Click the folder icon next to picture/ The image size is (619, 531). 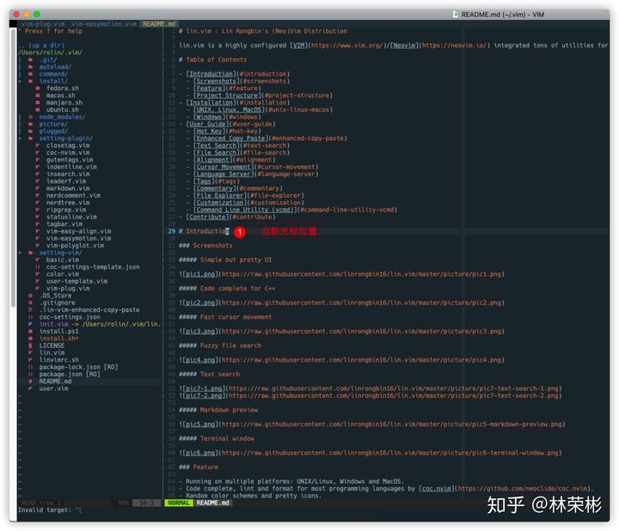(30, 124)
